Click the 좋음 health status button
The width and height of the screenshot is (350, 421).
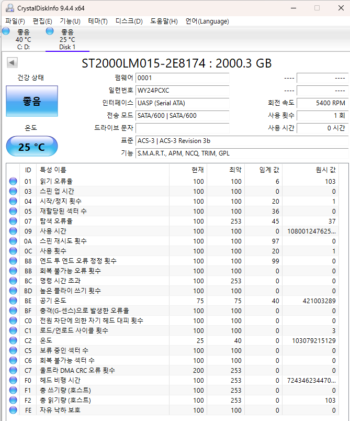point(32,101)
